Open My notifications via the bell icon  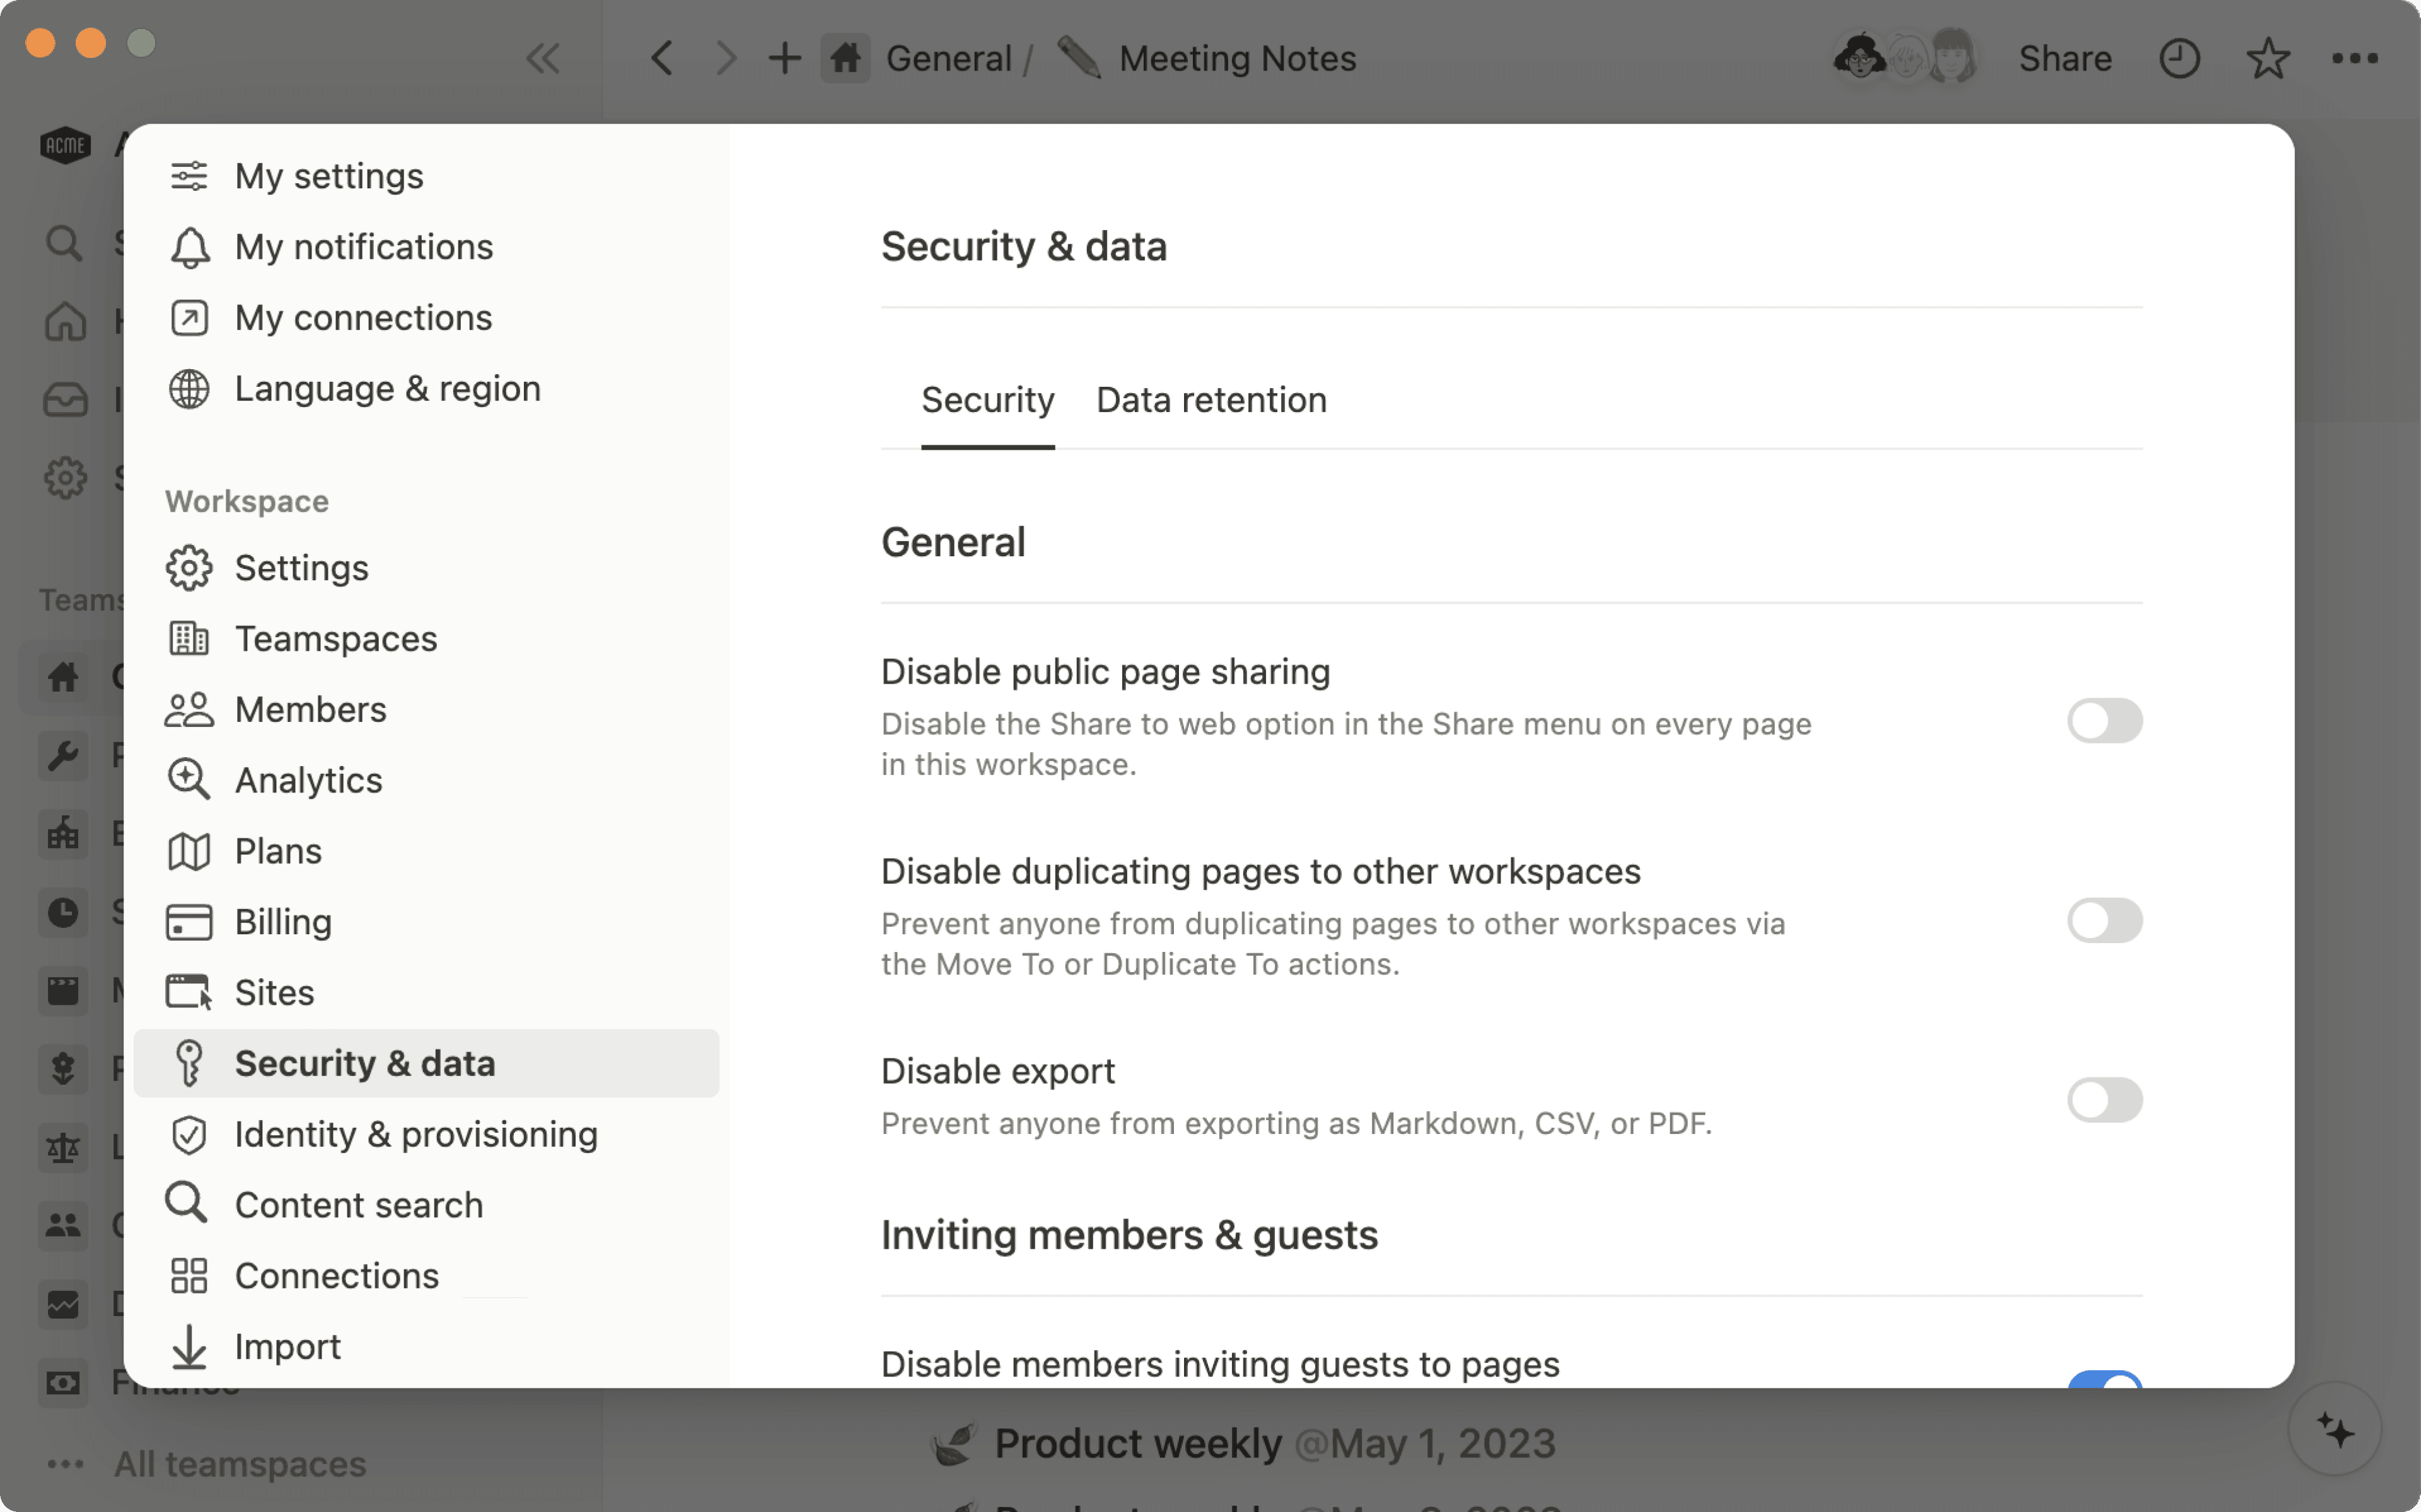point(189,247)
